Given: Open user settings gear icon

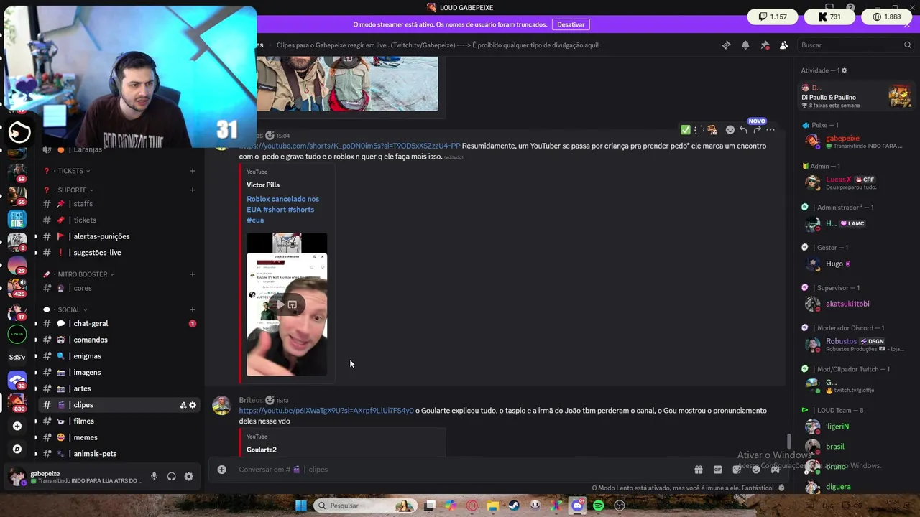Looking at the screenshot, I should (188, 477).
